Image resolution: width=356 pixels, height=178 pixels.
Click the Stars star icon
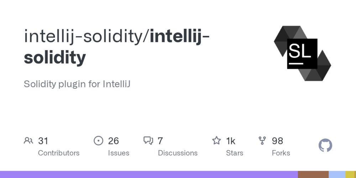(216, 141)
